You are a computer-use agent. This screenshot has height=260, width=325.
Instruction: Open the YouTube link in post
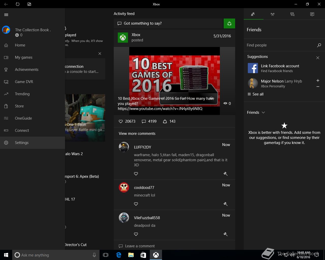(160, 109)
